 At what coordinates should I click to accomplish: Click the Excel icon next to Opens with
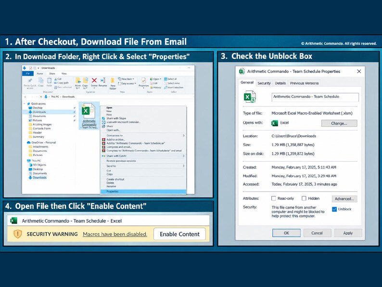275,123
